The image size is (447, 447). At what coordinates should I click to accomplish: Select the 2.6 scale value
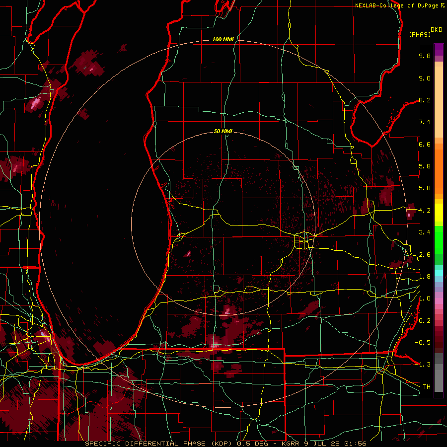pyautogui.click(x=425, y=255)
